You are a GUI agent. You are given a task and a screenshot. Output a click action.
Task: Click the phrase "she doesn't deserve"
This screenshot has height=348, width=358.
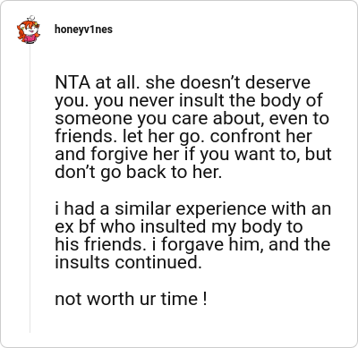pyautogui.click(x=228, y=82)
